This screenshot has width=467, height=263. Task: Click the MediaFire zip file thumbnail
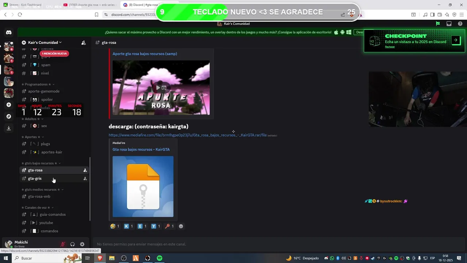[x=143, y=187]
